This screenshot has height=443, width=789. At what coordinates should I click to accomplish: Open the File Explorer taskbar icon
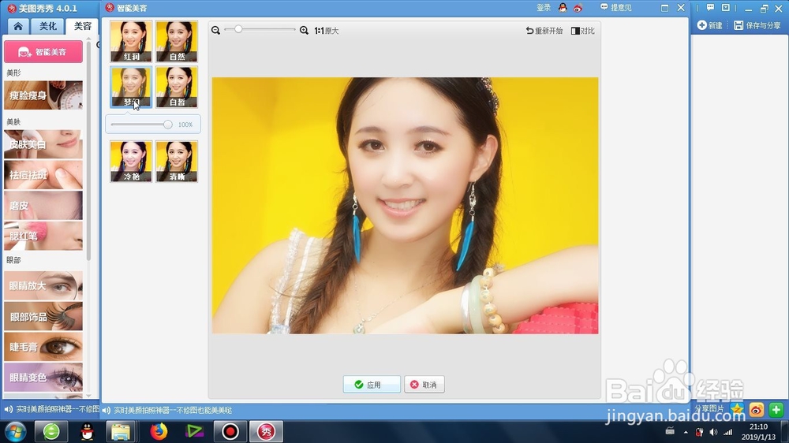121,431
